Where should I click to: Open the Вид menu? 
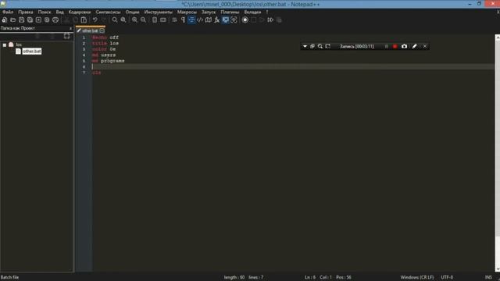60,12
